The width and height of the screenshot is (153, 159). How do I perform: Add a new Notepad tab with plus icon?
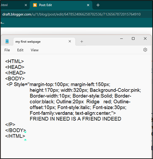tap(82, 41)
